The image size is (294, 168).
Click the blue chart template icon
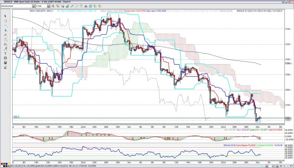tap(67, 6)
